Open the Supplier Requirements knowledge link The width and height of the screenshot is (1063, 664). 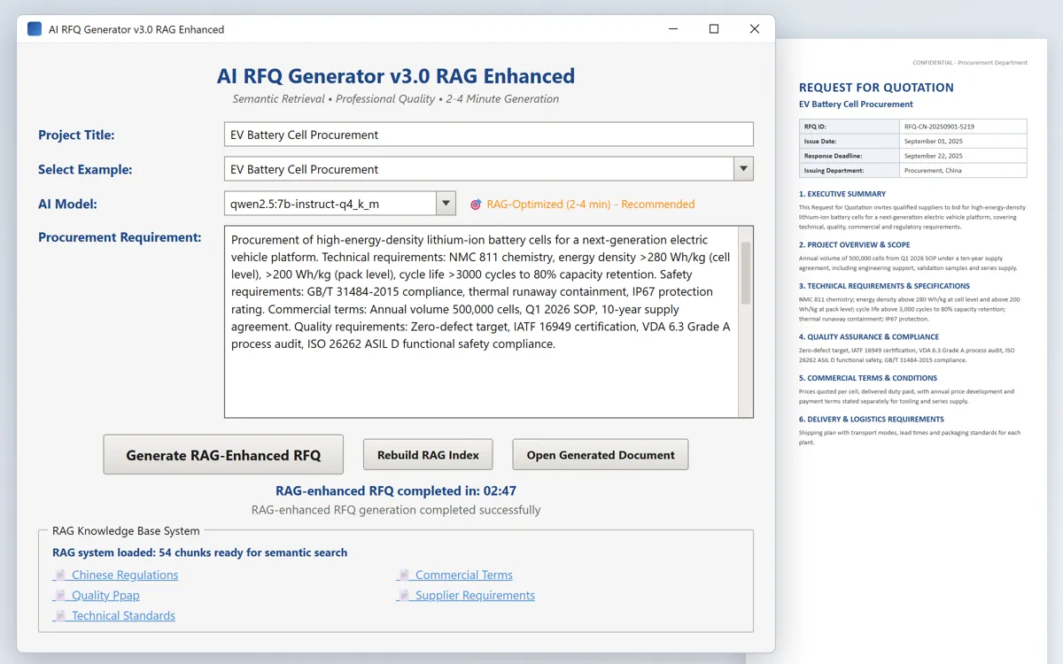point(475,595)
